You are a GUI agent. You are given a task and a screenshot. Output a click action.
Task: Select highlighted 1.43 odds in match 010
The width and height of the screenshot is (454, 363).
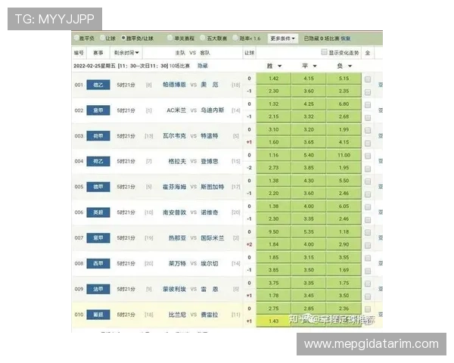[x=274, y=321]
